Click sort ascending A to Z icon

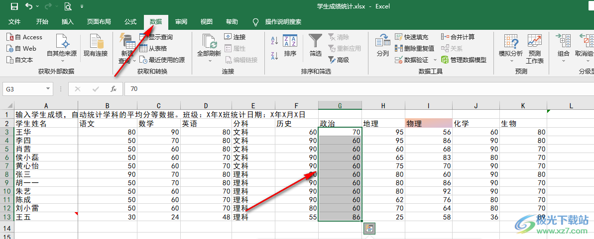pos(275,40)
